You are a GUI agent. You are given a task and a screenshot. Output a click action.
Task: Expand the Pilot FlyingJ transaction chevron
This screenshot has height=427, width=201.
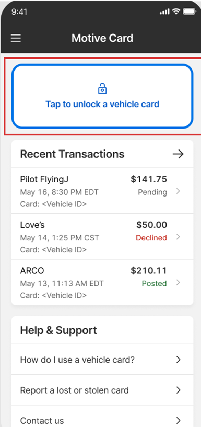click(178, 191)
